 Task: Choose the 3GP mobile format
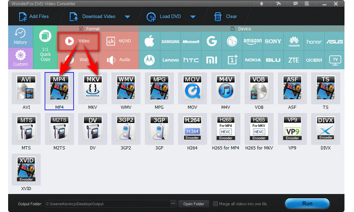coord(159,129)
